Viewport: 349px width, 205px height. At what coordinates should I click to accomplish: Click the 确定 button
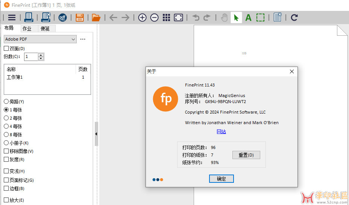pyautogui.click(x=221, y=179)
